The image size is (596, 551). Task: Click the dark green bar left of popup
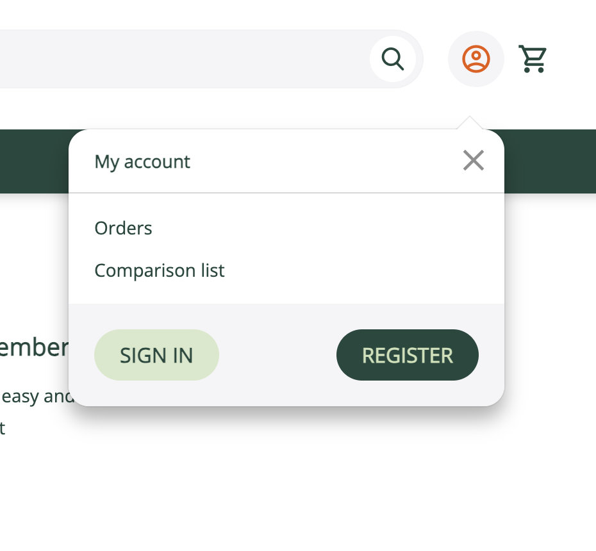pyautogui.click(x=34, y=161)
